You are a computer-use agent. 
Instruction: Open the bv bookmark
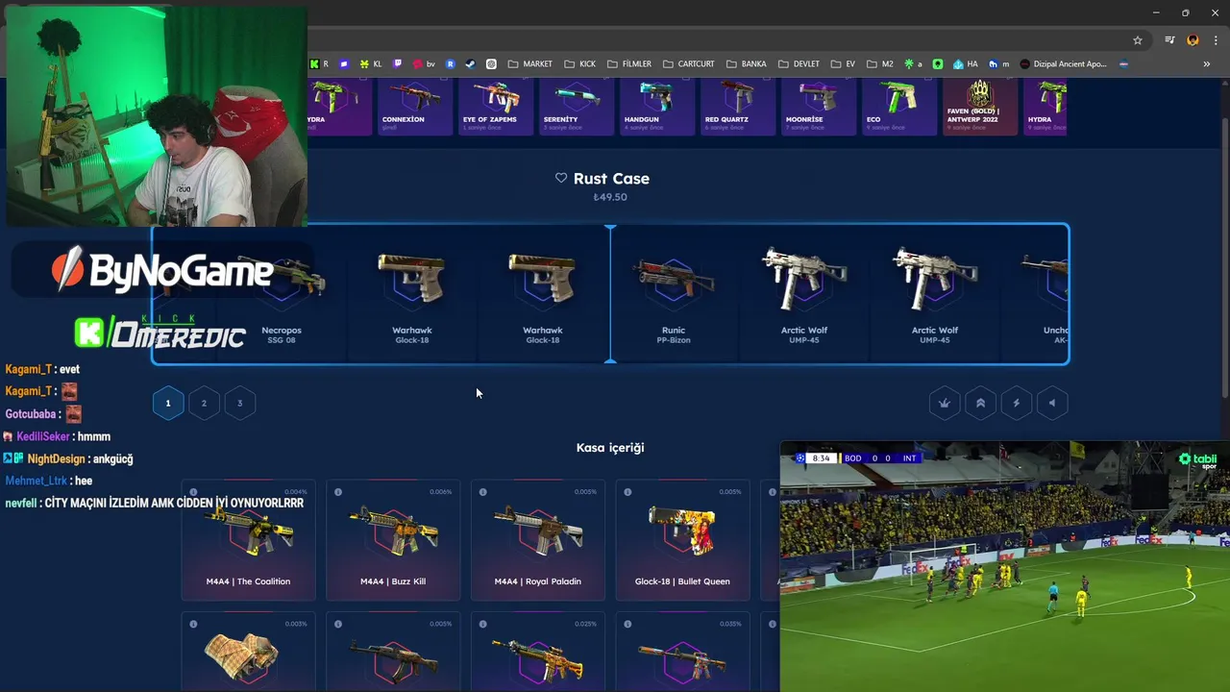pos(424,64)
